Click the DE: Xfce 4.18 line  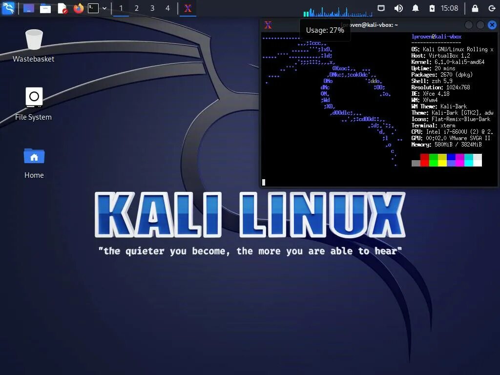(430, 94)
